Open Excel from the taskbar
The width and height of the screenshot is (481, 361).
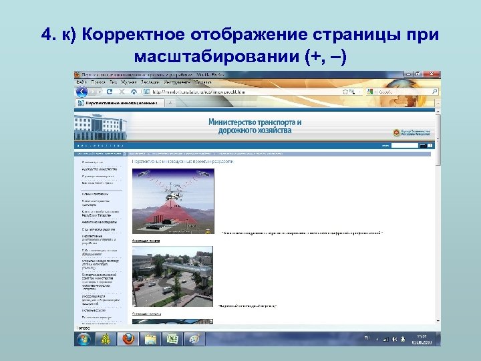coord(172,339)
